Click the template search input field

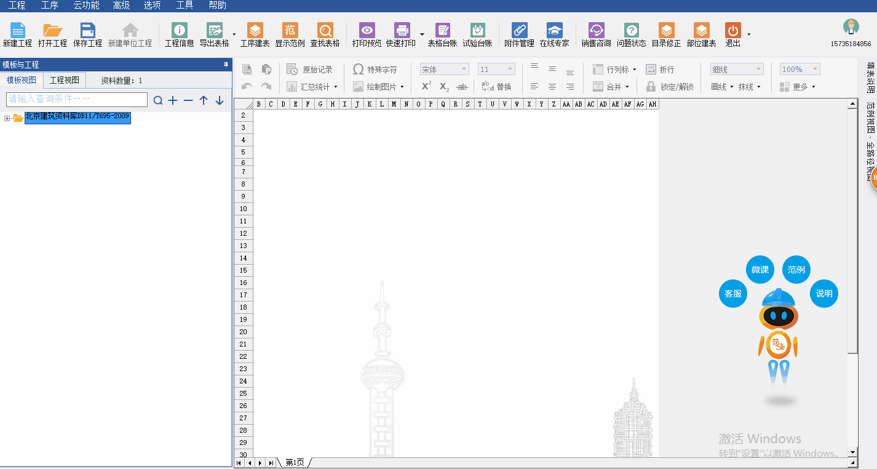[x=77, y=99]
